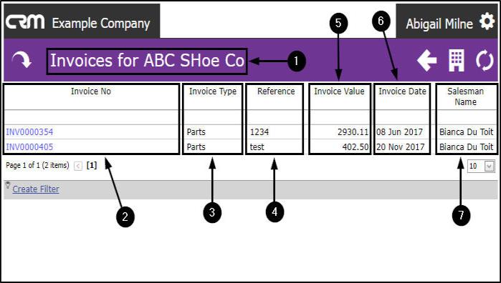Go back using the left arrow icon
This screenshot has width=501, height=283.
pos(427,60)
